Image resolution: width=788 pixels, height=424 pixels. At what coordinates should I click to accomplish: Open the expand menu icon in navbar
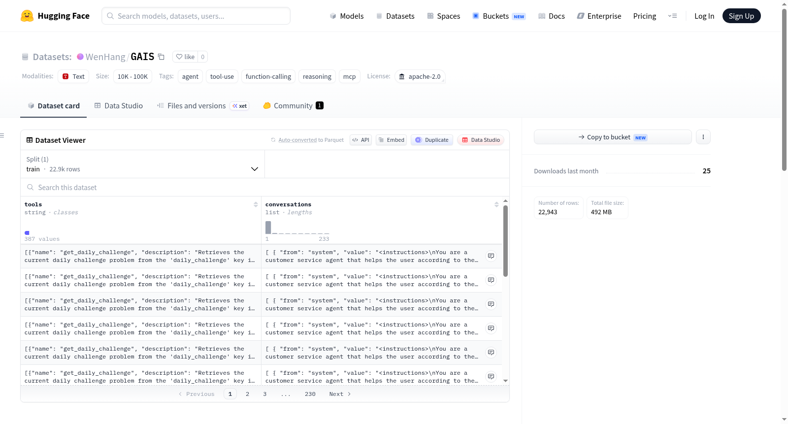pyautogui.click(x=672, y=16)
